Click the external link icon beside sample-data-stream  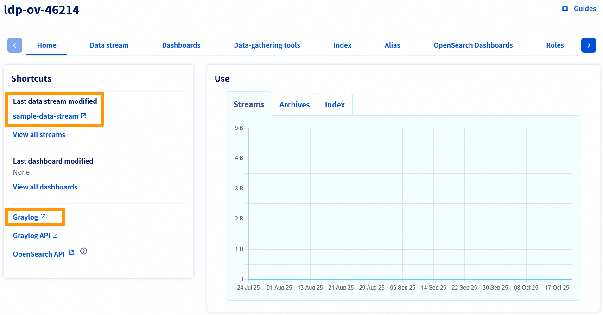pyautogui.click(x=83, y=116)
